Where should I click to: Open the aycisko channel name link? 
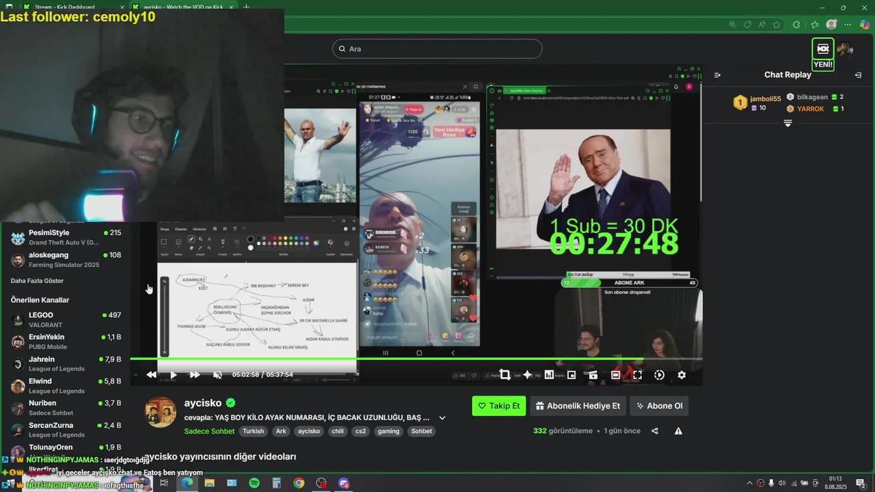point(202,403)
